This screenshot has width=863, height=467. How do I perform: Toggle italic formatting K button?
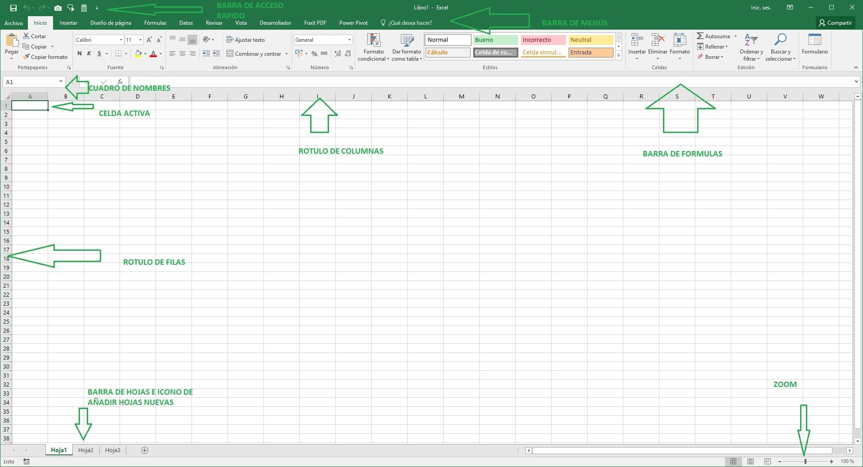click(x=89, y=53)
